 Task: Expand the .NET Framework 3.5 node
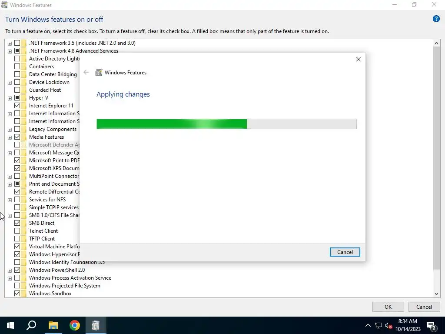pyautogui.click(x=10, y=43)
